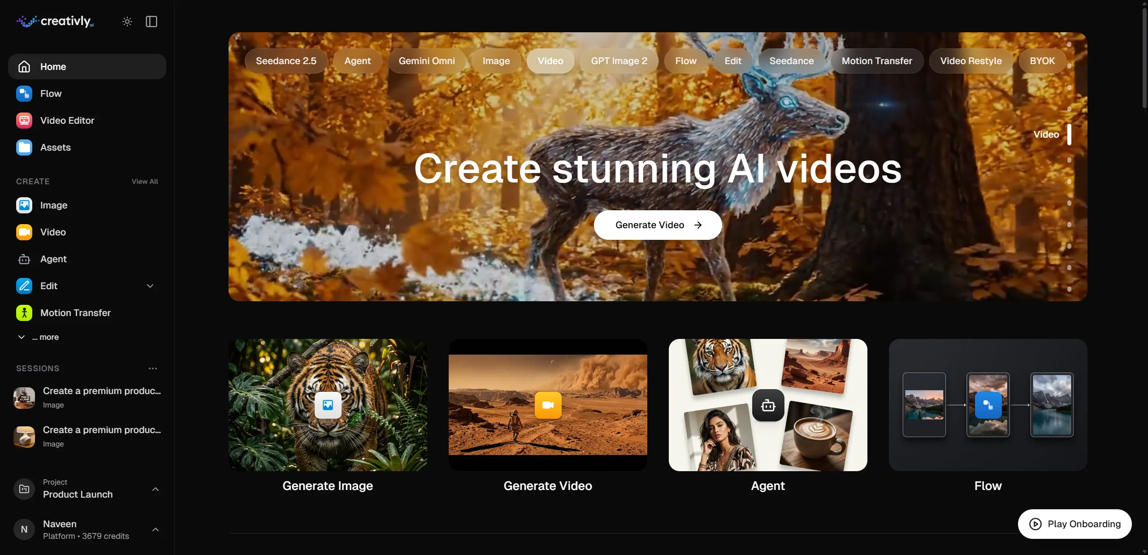Click the camera icon on Generate Video card
Screen dimensions: 1148x555
pos(548,405)
